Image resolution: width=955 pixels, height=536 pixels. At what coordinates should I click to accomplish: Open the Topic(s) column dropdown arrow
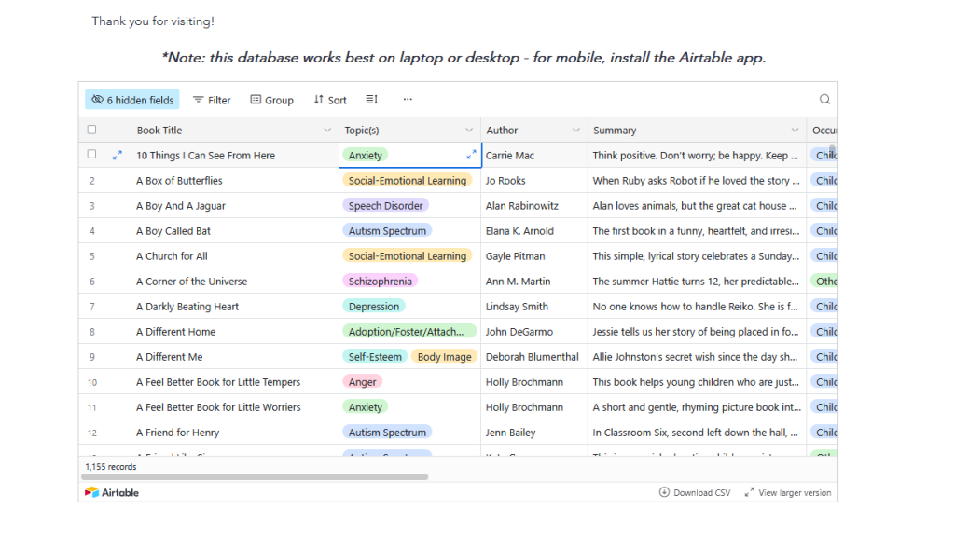pos(469,131)
